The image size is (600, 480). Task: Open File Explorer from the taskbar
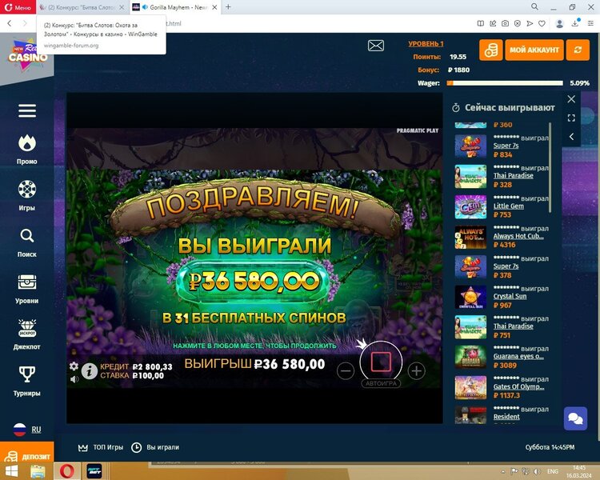(38, 471)
